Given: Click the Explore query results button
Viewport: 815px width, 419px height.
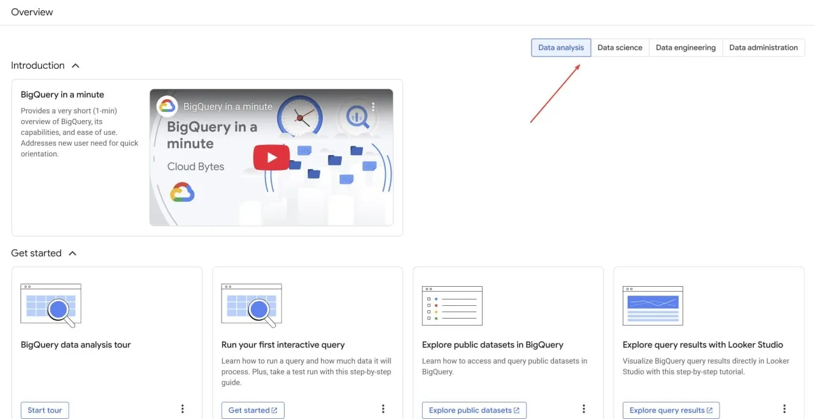Looking at the screenshot, I should [670, 410].
